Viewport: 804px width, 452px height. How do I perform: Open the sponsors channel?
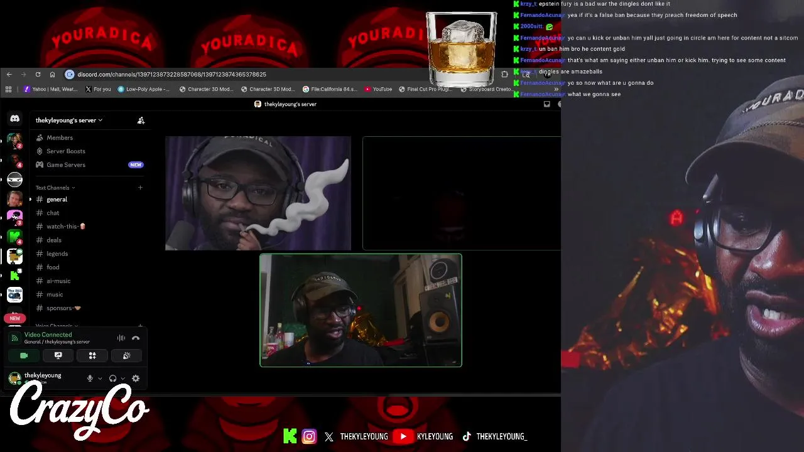[63, 308]
